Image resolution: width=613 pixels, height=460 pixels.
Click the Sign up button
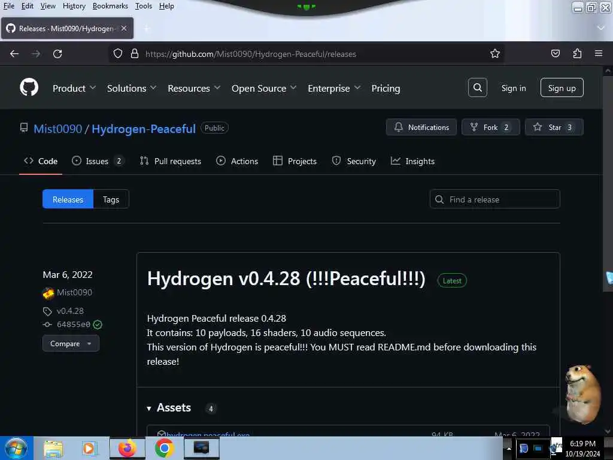[x=562, y=87]
